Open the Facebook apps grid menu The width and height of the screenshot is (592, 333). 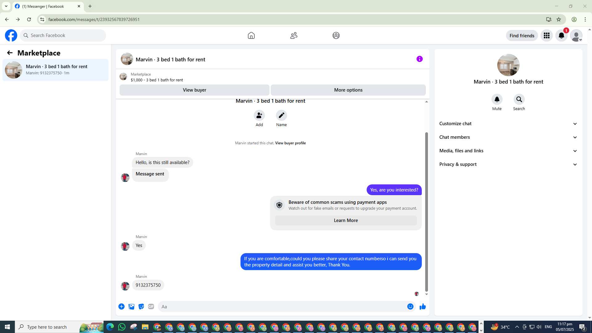pos(546,35)
